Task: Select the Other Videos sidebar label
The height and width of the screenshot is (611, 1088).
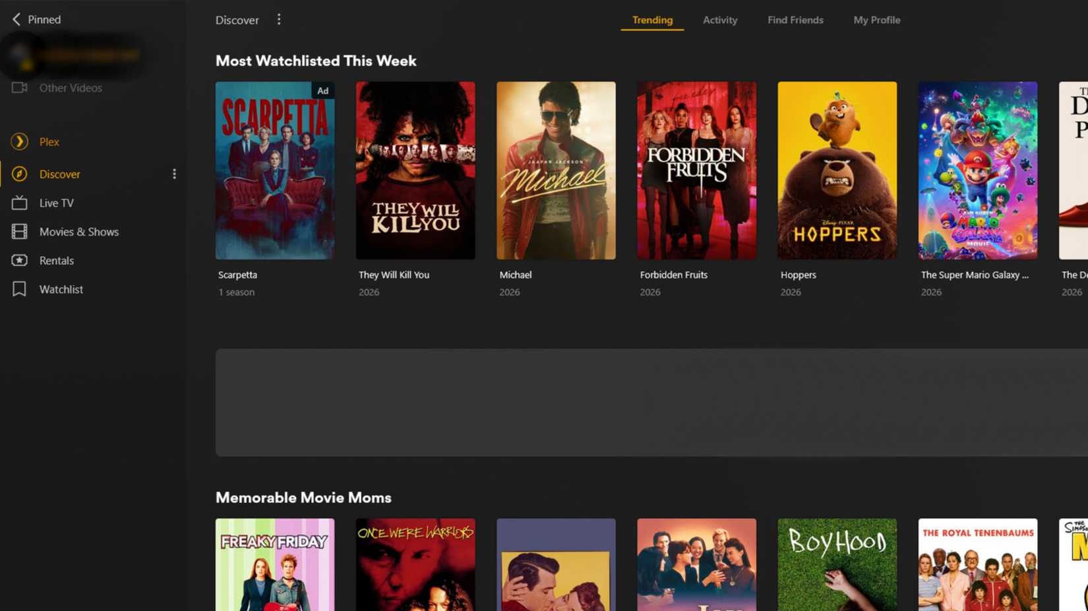Action: [71, 88]
